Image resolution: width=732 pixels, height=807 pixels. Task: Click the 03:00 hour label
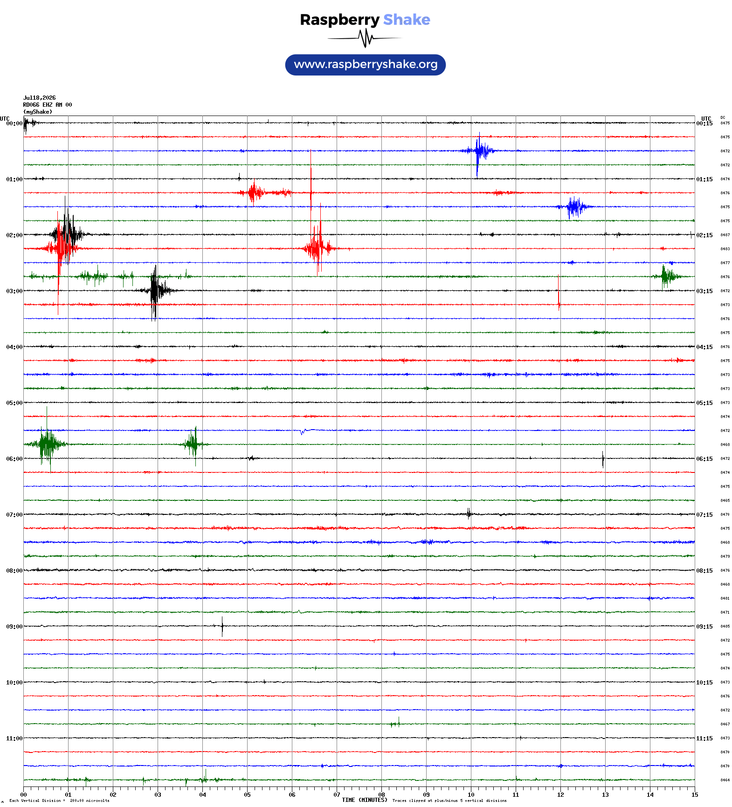pyautogui.click(x=14, y=291)
